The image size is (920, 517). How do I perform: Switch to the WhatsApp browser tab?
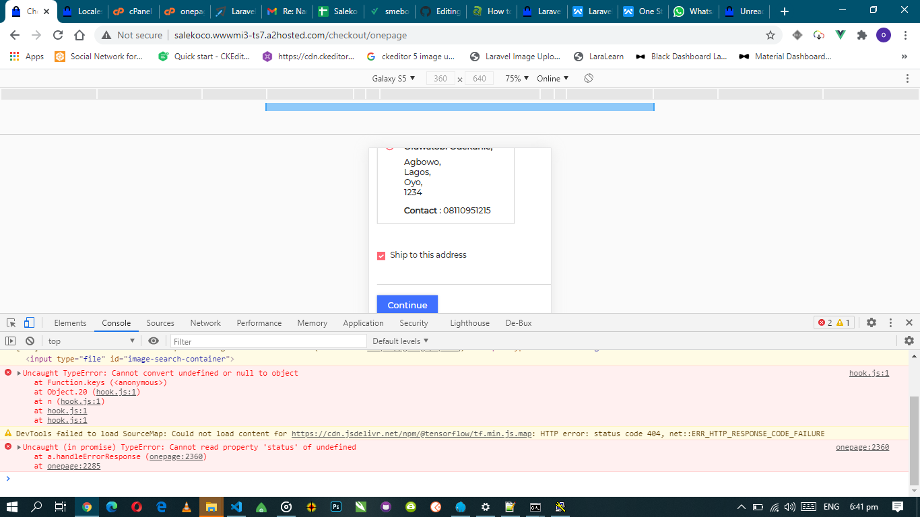[692, 11]
